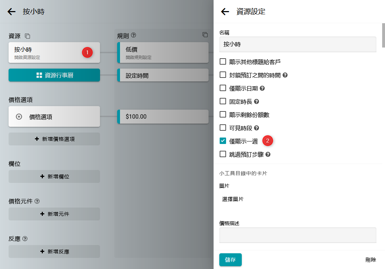Click help icon next to 價格元件
Viewport: 385px width, 269px height.
pyautogui.click(x=37, y=201)
